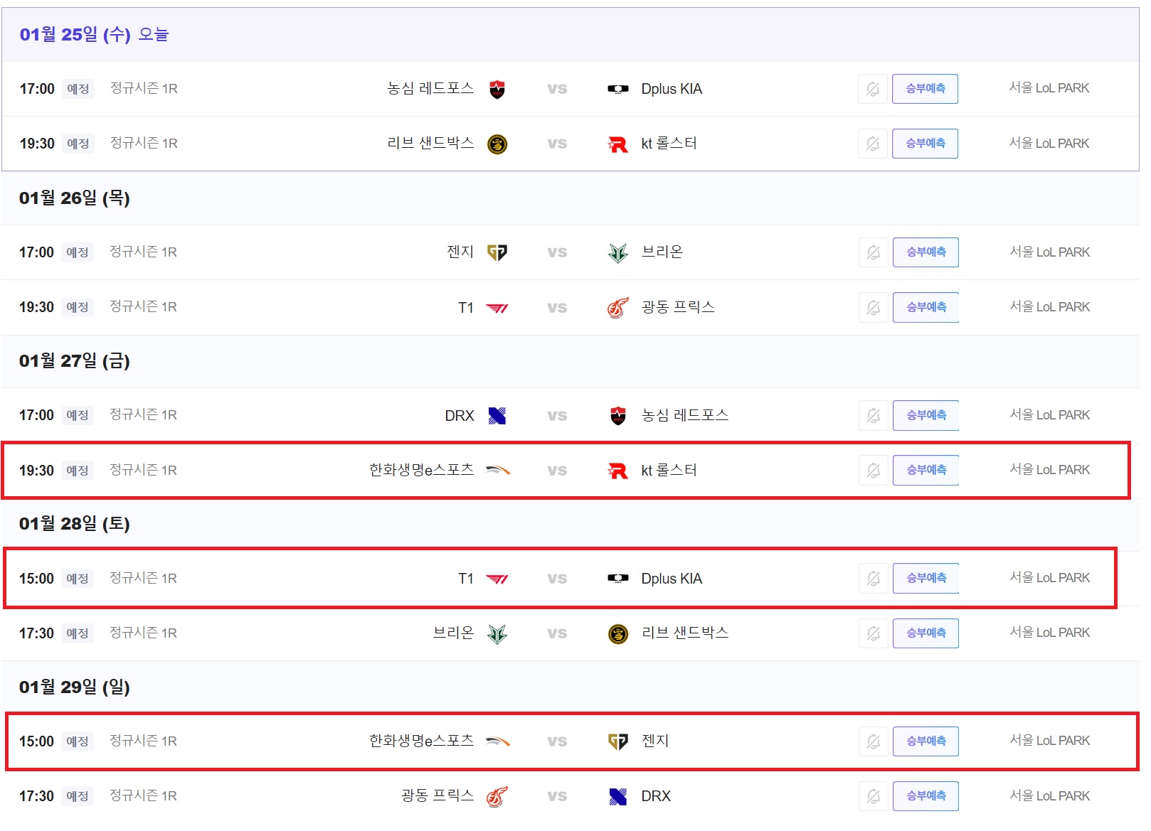1151x831 pixels.
Task: Click DRX logo in 01/27 17:00 match
Action: [x=497, y=416]
